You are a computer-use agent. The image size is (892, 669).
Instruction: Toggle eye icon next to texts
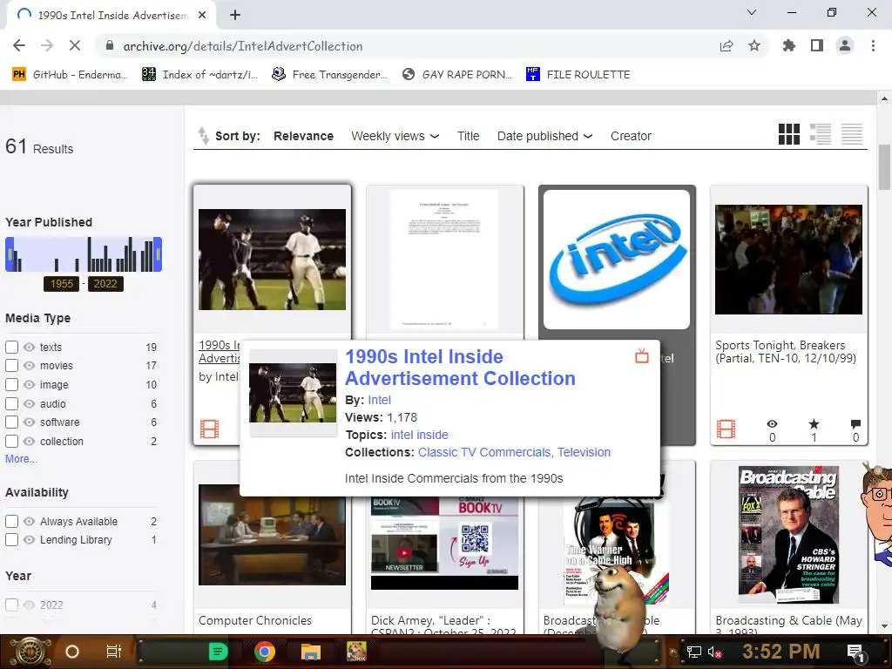point(29,347)
